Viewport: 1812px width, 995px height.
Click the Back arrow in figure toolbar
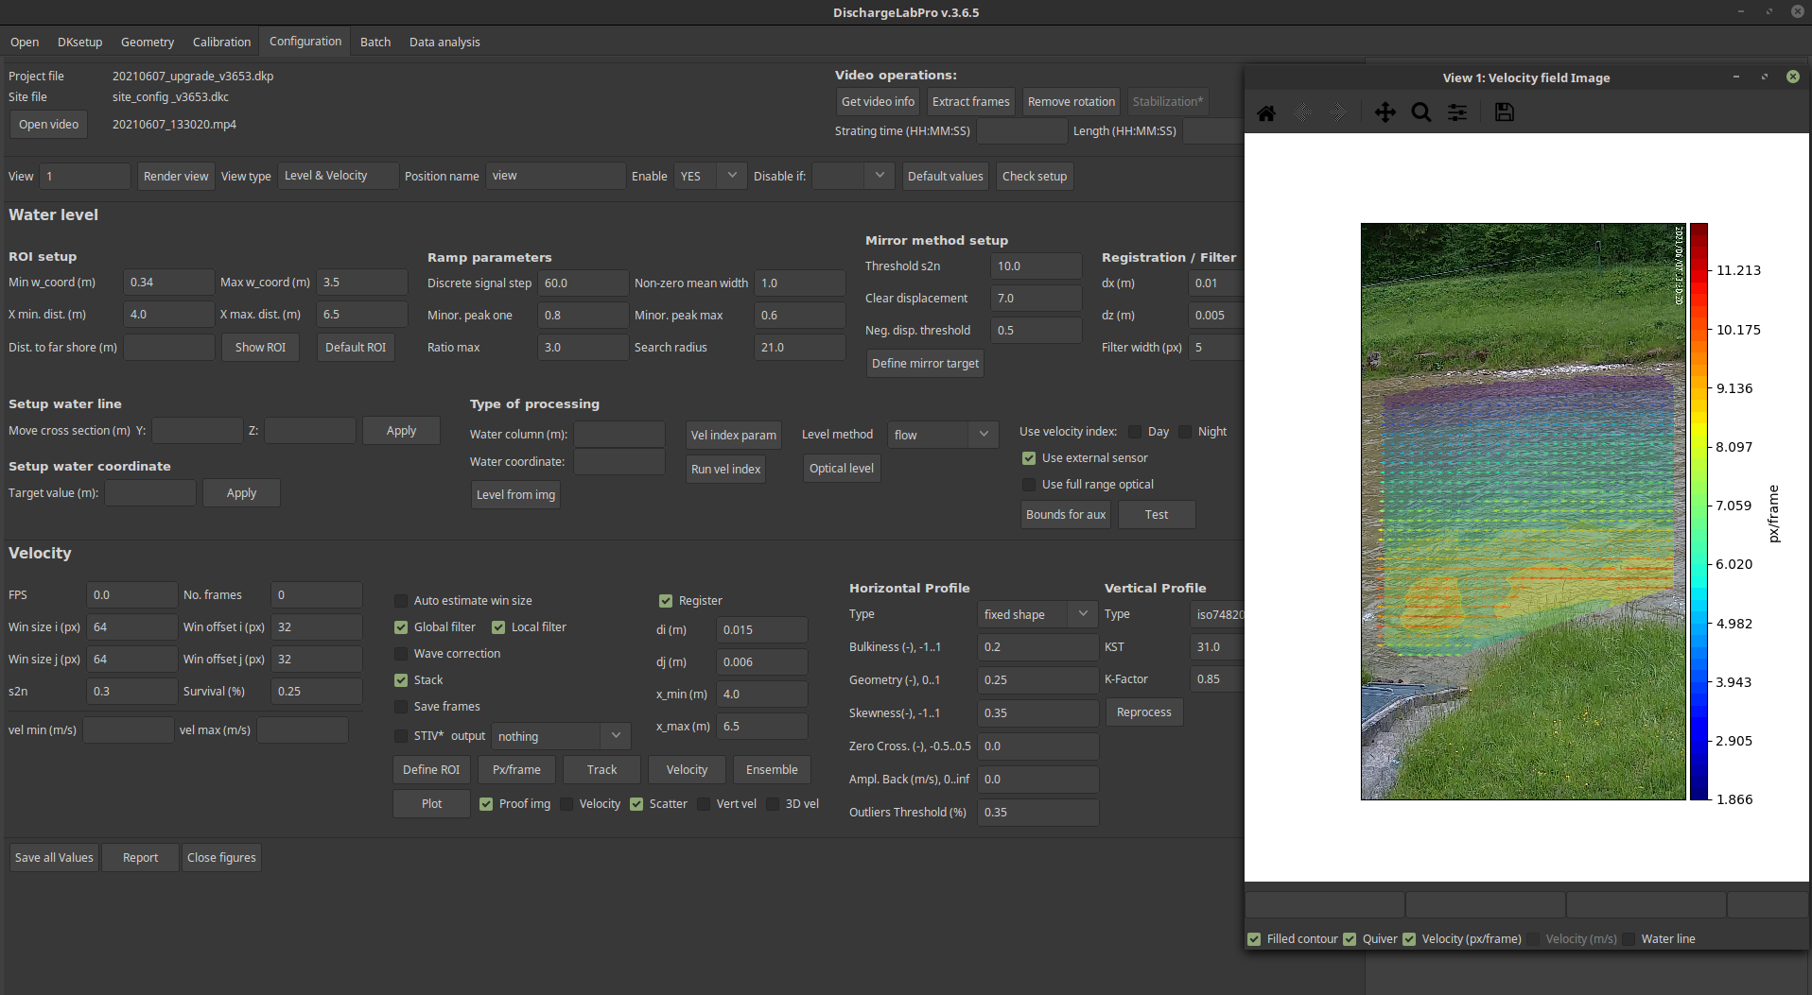[1302, 113]
